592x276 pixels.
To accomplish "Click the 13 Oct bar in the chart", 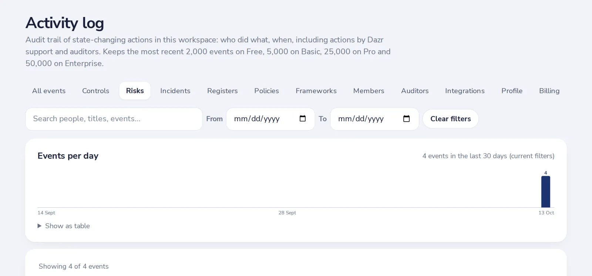I will 546,192.
